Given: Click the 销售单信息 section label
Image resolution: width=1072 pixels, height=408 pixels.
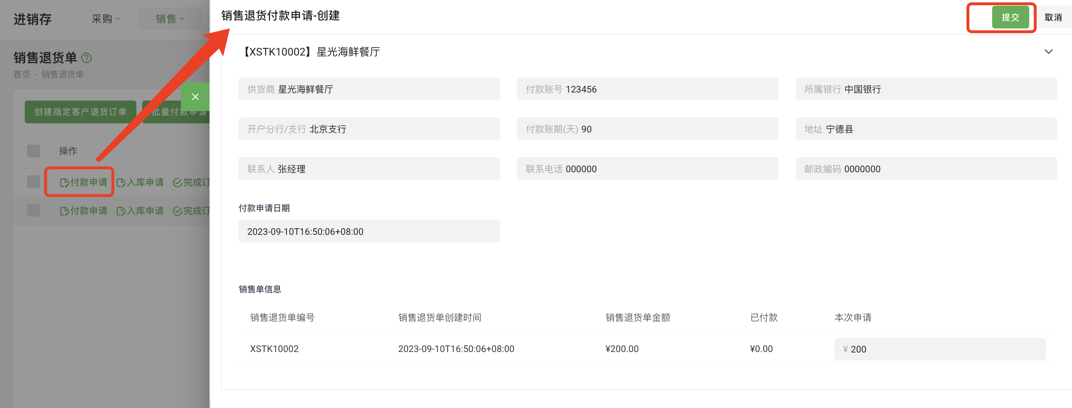Looking at the screenshot, I should click(260, 289).
